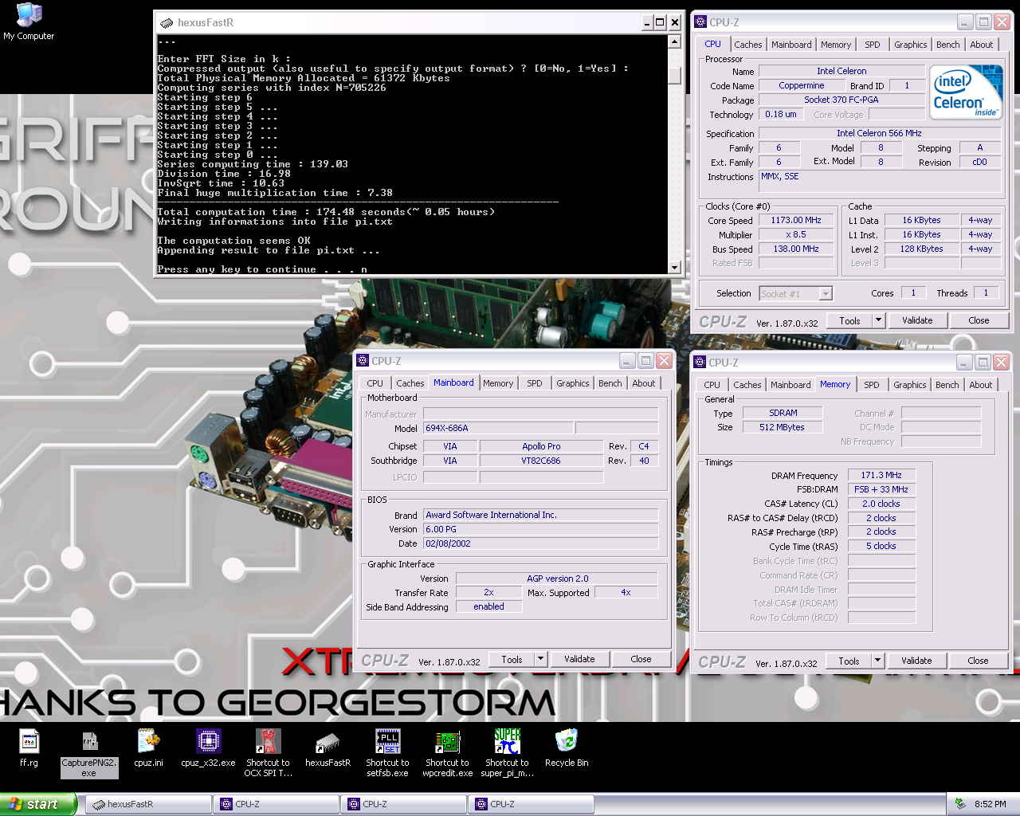The image size is (1020, 816).
Task: Open Memory tab in Mainboard window
Action: click(x=498, y=383)
